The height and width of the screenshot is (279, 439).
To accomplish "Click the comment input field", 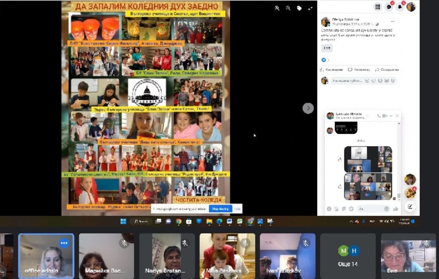I will pos(363,81).
